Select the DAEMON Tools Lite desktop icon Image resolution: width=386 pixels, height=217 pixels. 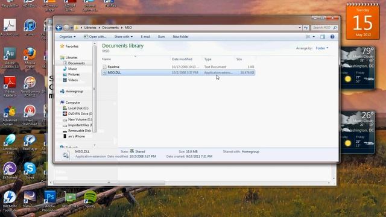coord(10,201)
